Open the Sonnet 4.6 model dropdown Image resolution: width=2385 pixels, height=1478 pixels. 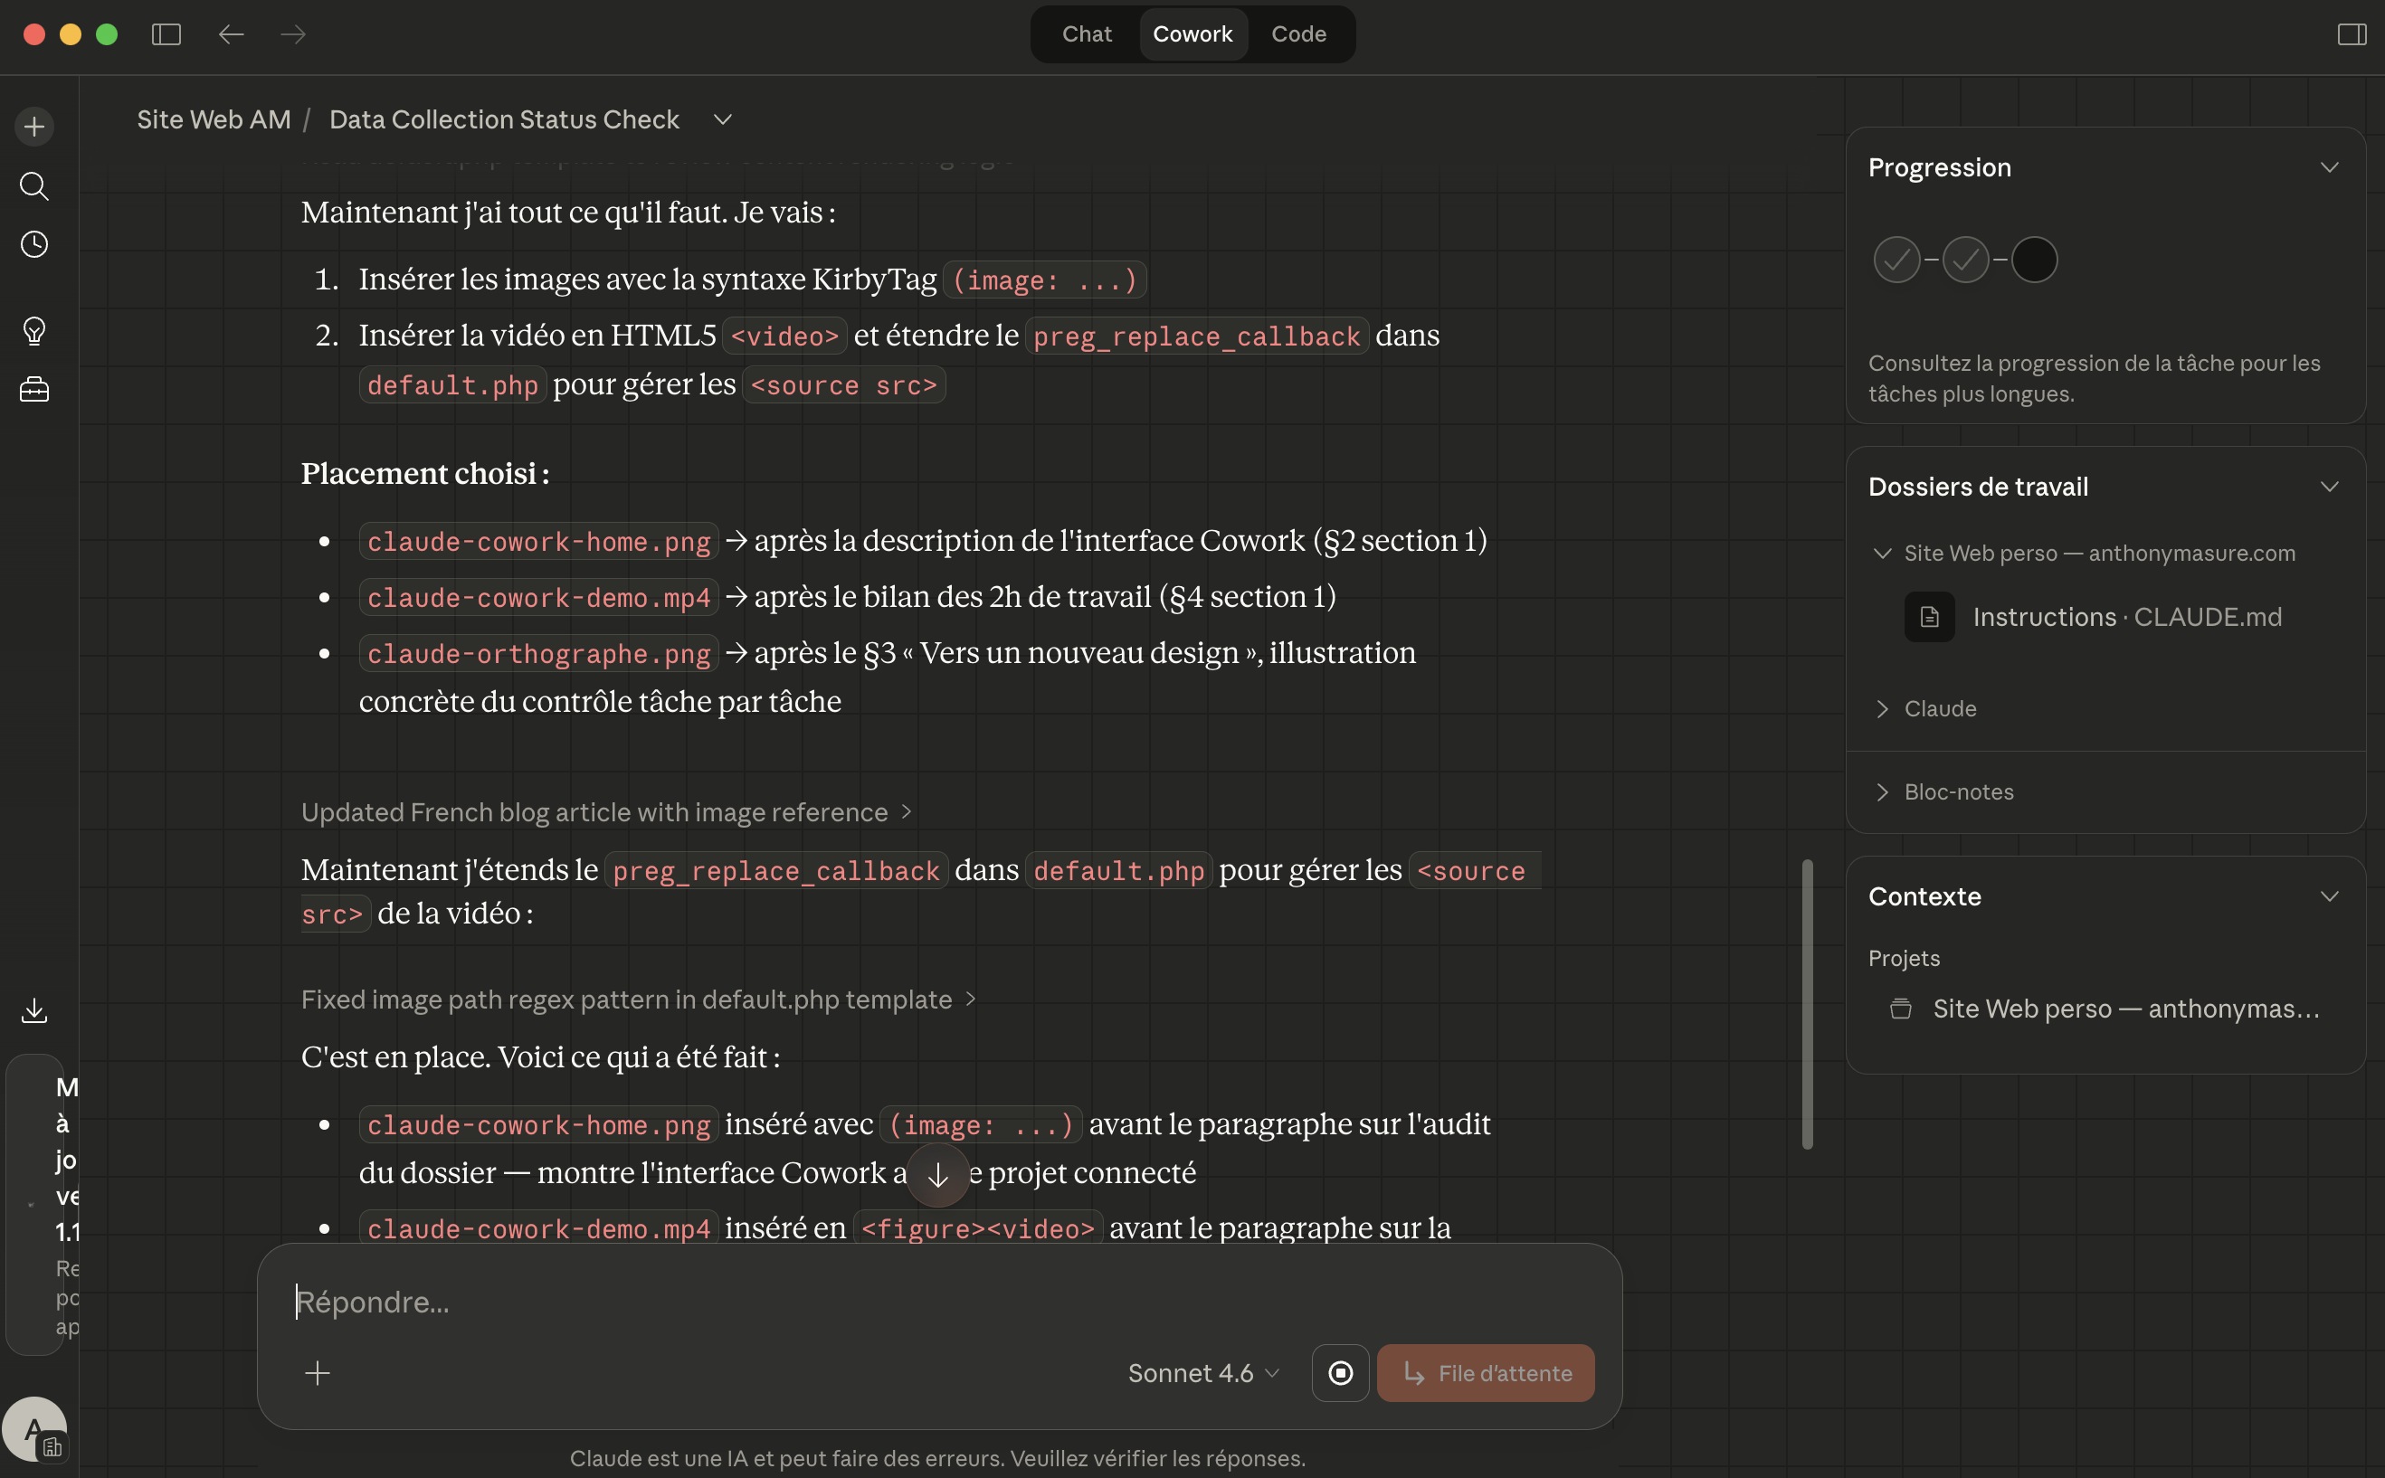[x=1202, y=1372]
